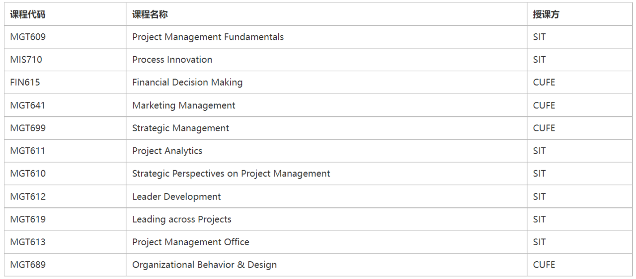Select course code MIS710

[26, 60]
